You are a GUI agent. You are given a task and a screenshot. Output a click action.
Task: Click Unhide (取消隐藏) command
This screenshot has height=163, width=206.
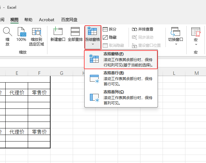(113, 46)
